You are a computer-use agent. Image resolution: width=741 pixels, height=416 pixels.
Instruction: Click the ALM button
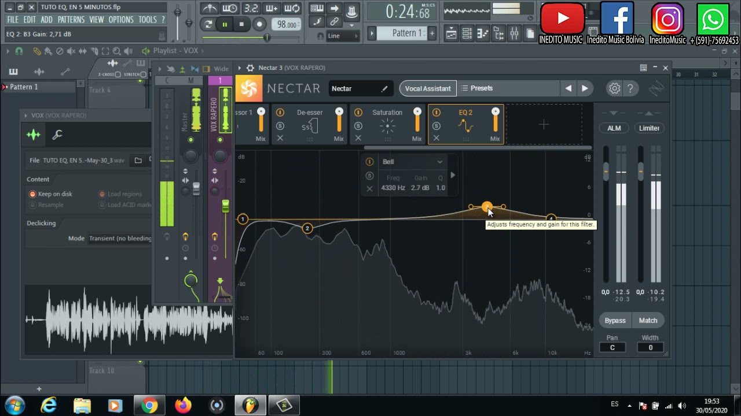tap(614, 128)
